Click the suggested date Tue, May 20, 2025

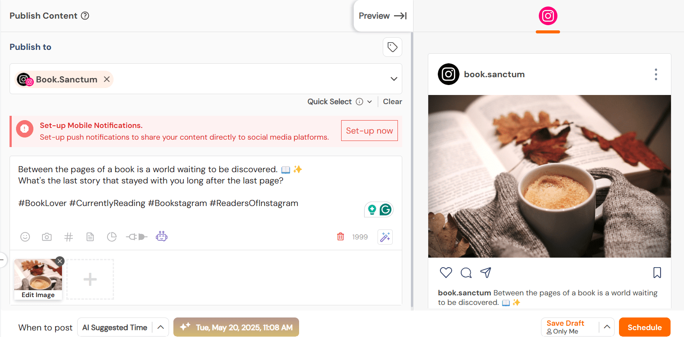click(236, 327)
